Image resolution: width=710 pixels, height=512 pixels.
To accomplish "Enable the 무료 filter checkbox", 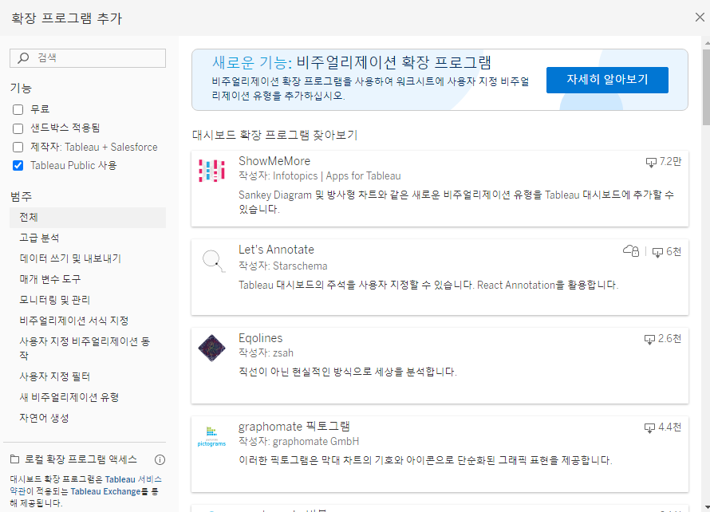I will 18,109.
